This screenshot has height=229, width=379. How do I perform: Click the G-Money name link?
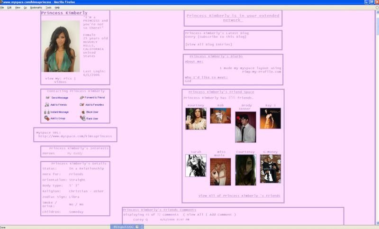[x=270, y=152]
